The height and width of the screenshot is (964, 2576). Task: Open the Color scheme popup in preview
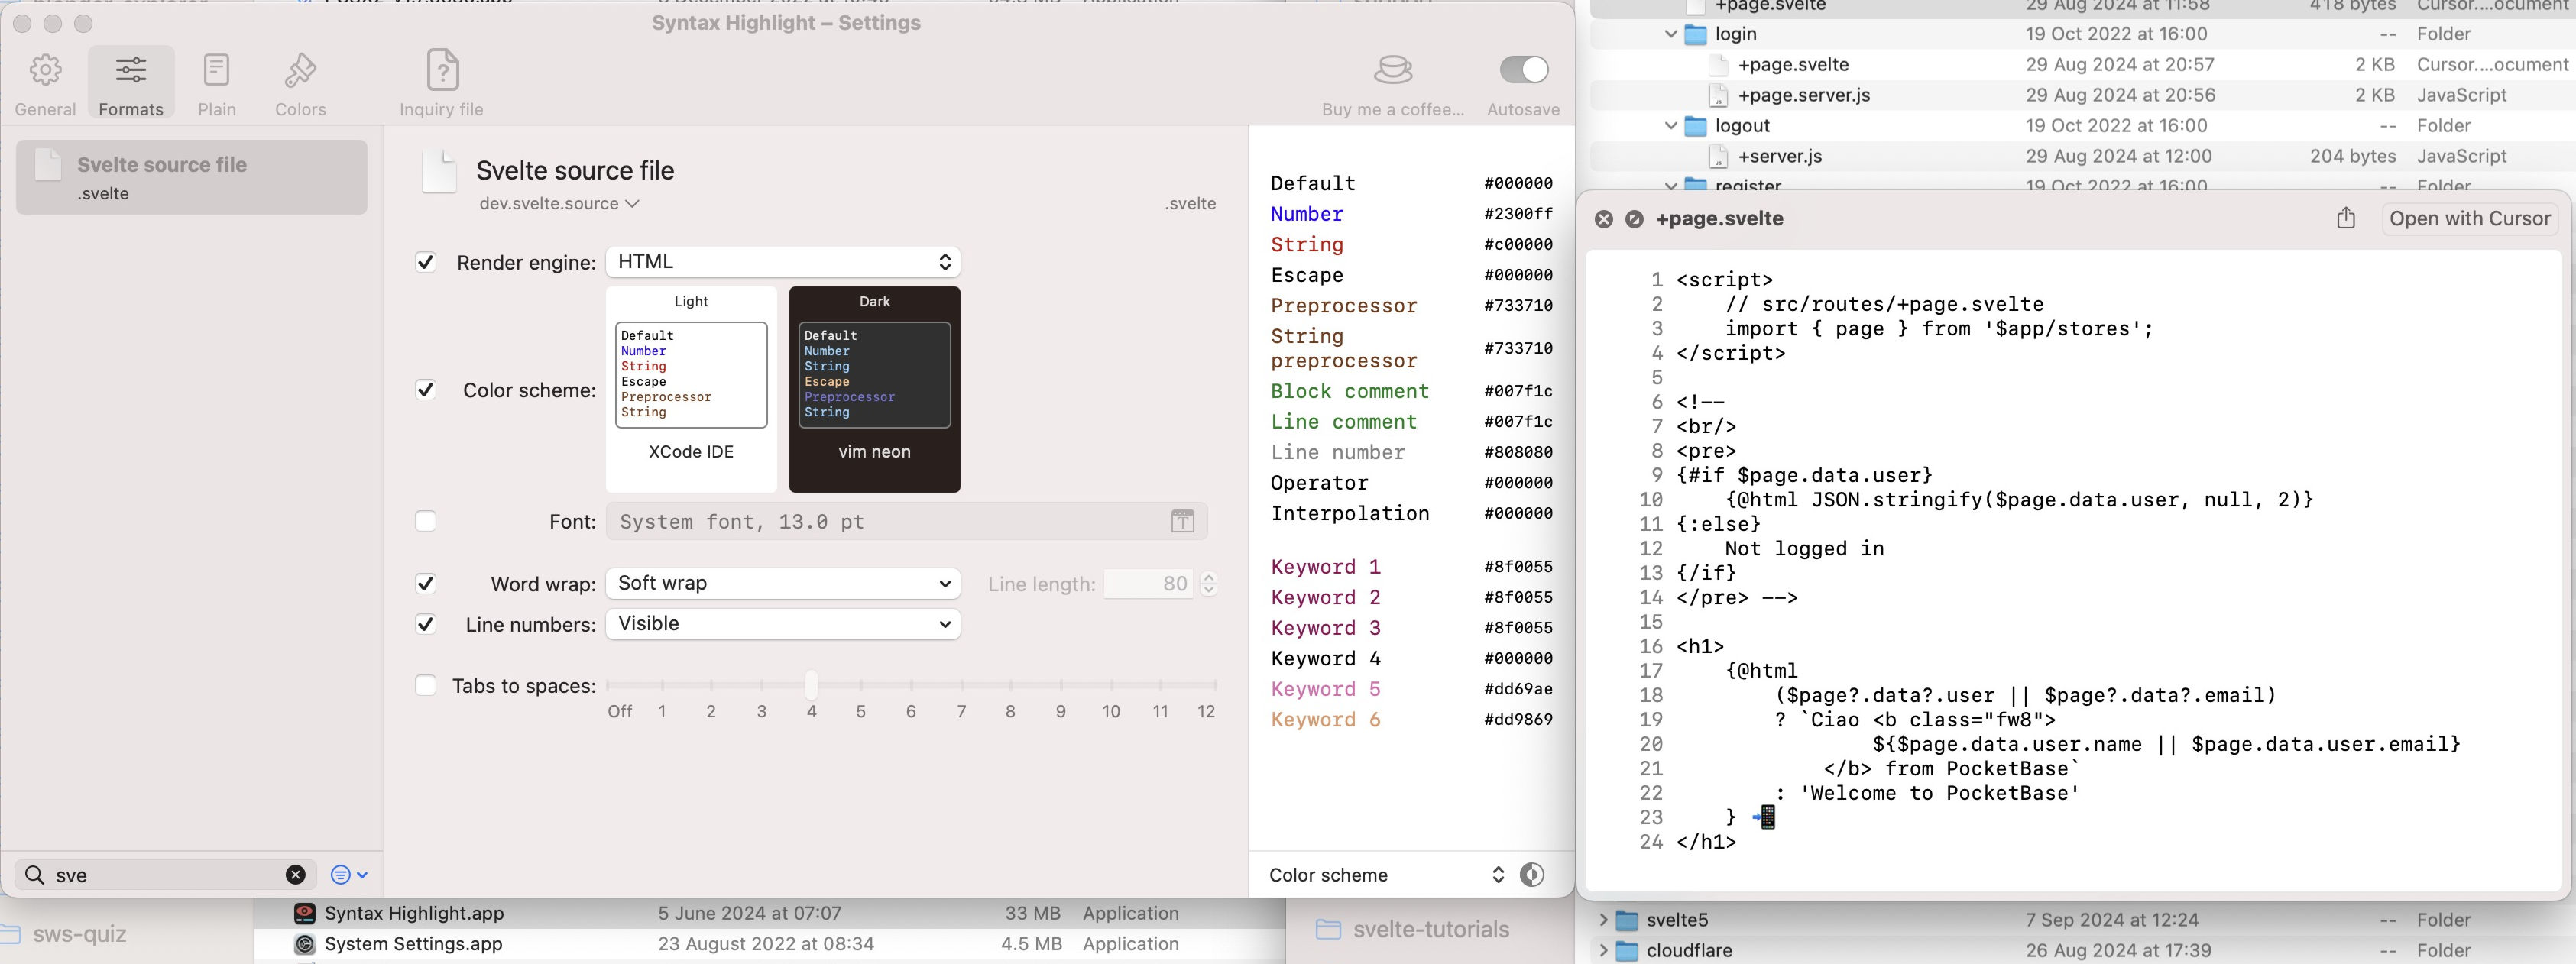1387,875
